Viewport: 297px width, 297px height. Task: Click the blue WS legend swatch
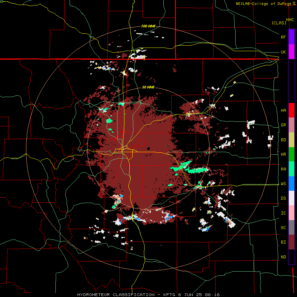tap(291, 183)
